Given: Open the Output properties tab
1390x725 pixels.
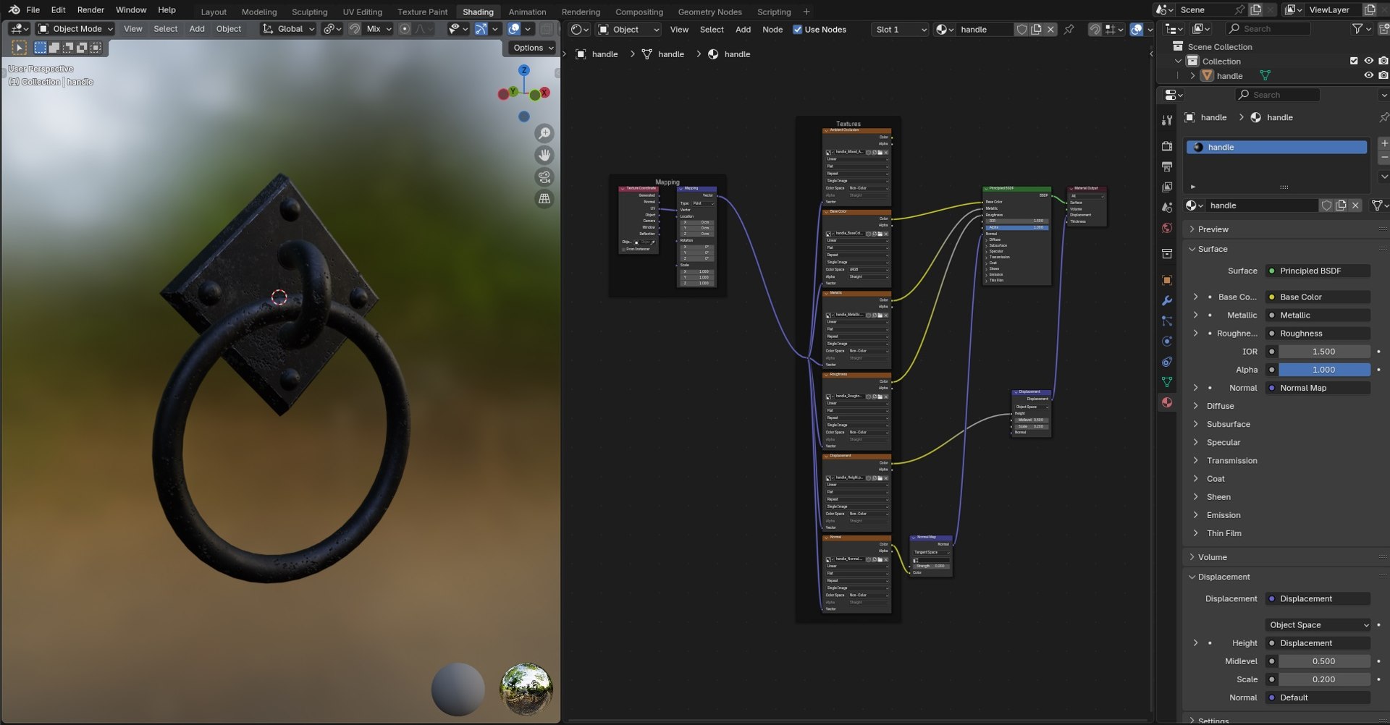Looking at the screenshot, I should (1166, 166).
